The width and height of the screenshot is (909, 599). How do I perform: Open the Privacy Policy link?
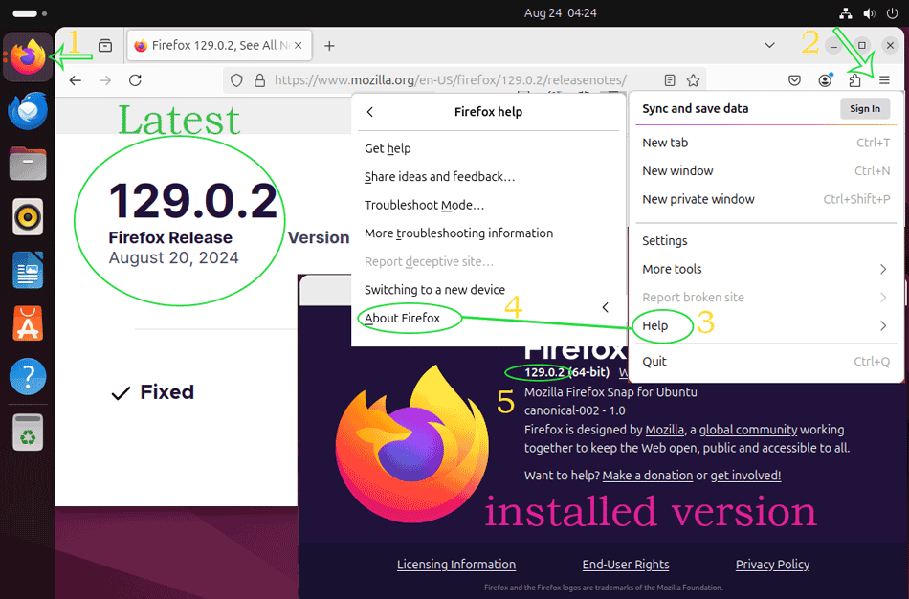[x=772, y=565]
